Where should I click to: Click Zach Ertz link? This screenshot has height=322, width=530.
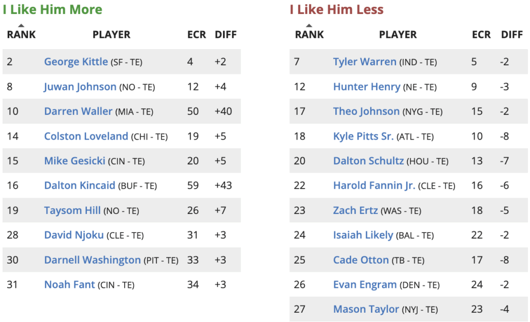tap(356, 210)
